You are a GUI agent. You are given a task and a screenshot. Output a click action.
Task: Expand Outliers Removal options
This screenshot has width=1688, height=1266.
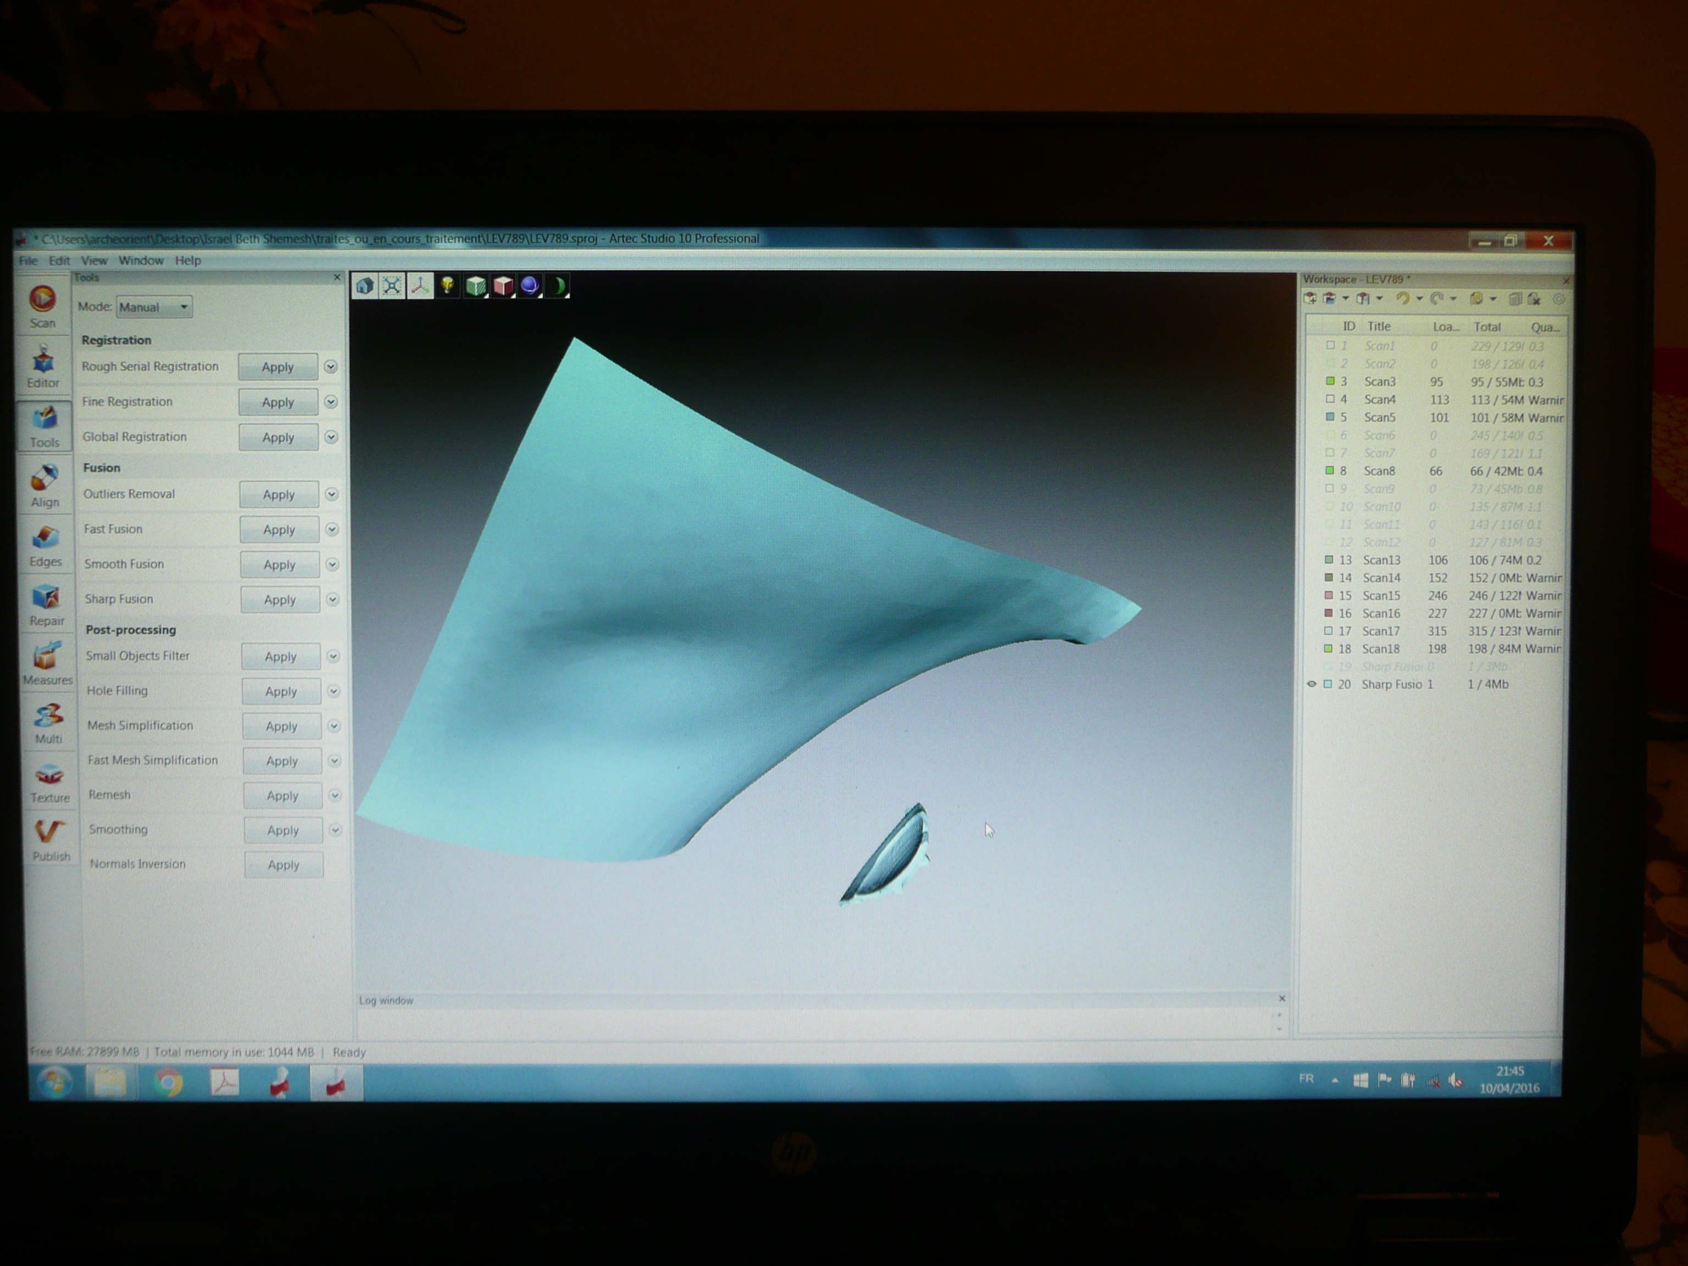(332, 495)
